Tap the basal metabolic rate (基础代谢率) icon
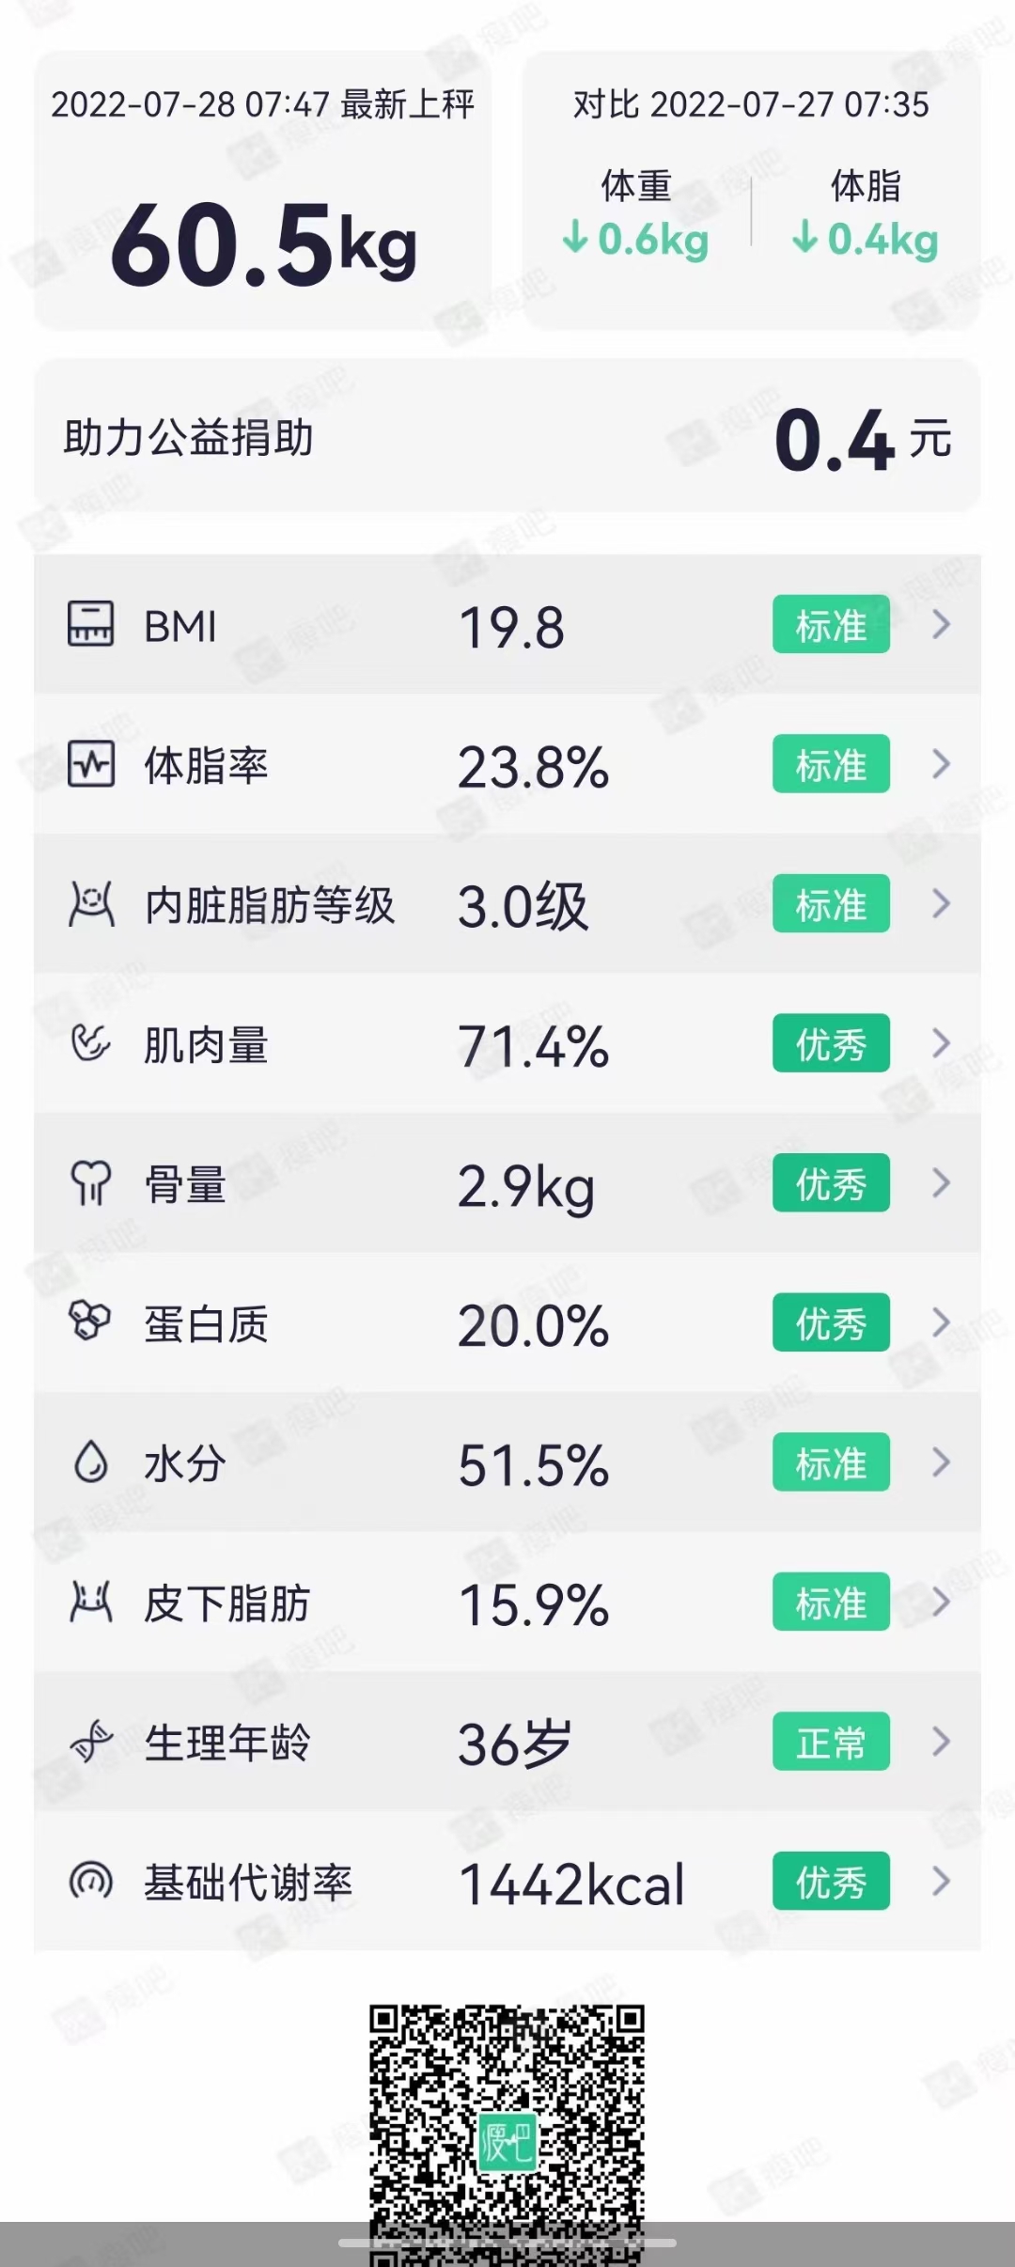The width and height of the screenshot is (1015, 2267). tap(91, 1882)
